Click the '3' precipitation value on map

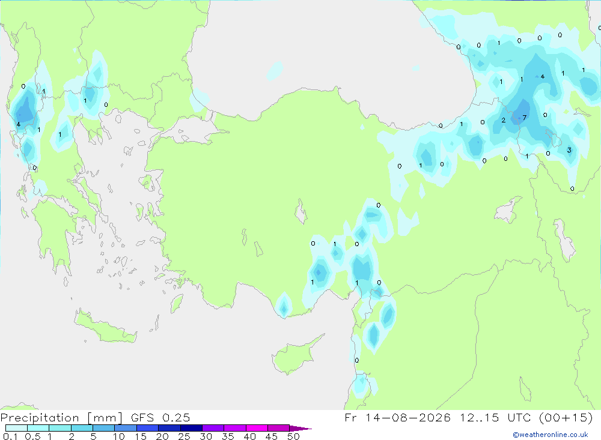tap(569, 150)
